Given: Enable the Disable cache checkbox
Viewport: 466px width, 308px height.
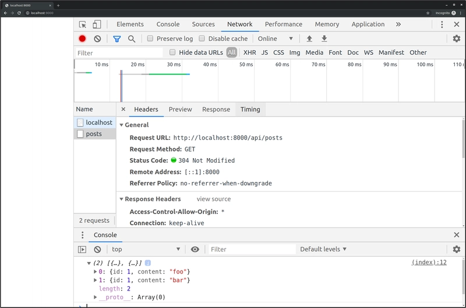Looking at the screenshot, I should [202, 38].
